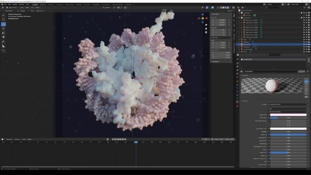Open the Render menu
Image resolution: width=311 pixels, height=175 pixels.
point(15,4)
